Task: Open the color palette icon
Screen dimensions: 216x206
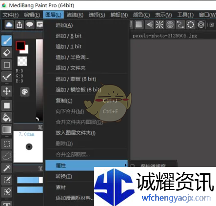Action: pyautogui.click(x=25, y=92)
